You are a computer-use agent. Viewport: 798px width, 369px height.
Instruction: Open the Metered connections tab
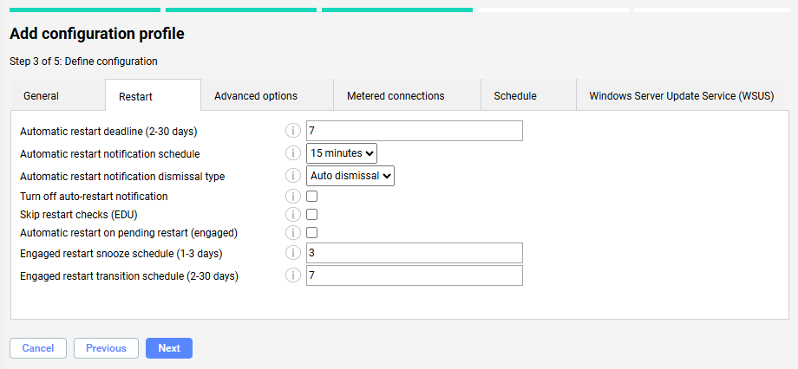coord(396,96)
